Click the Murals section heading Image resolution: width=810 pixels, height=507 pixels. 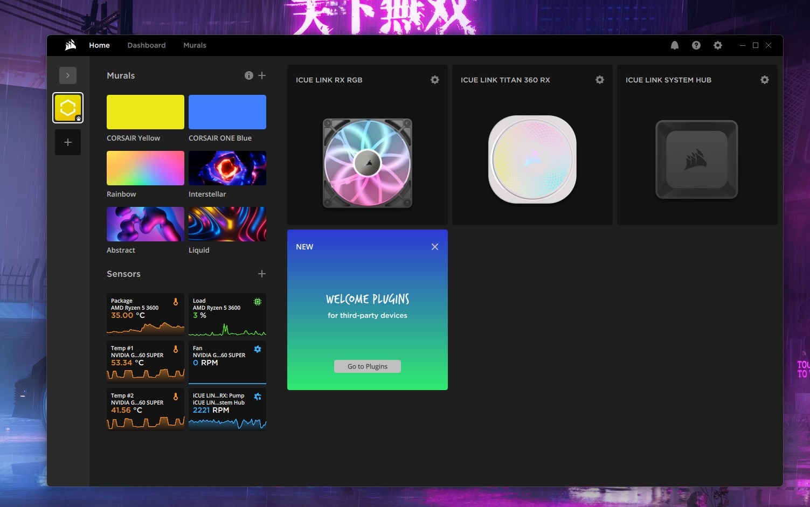point(121,75)
